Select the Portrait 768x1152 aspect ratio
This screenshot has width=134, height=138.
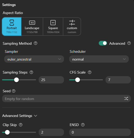coord(12,27)
